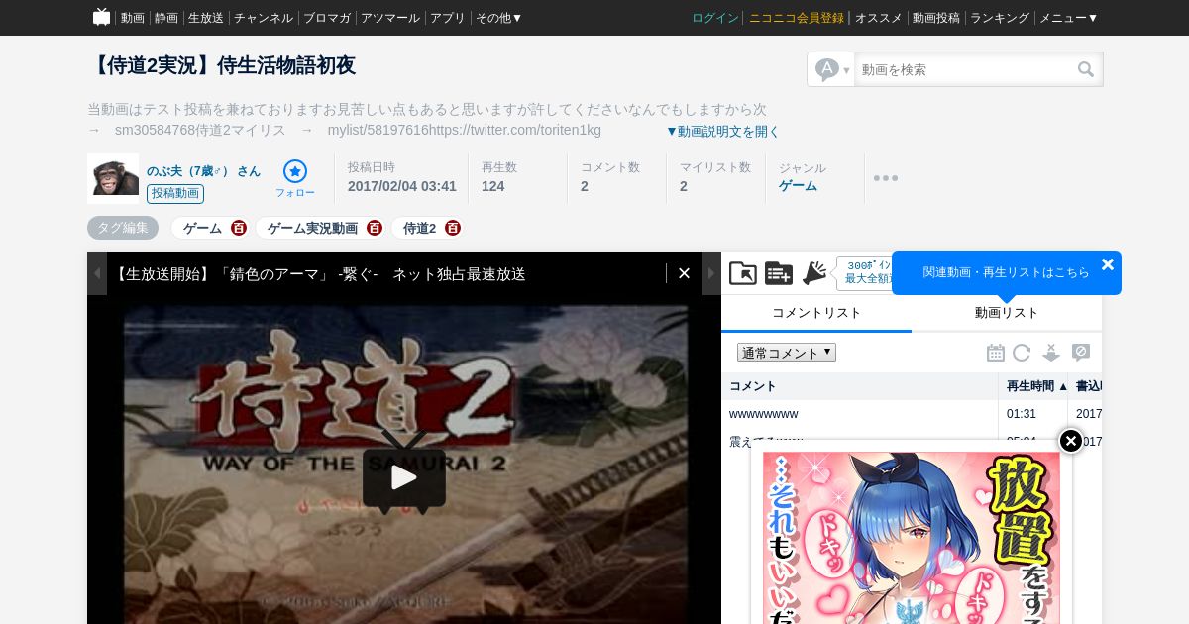
Task: Open the ゲーム genre link
Action: 798,185
